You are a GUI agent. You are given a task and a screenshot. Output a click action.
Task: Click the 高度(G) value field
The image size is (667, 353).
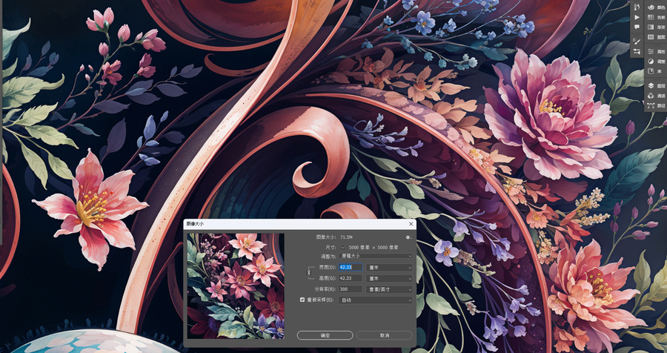pyautogui.click(x=351, y=278)
